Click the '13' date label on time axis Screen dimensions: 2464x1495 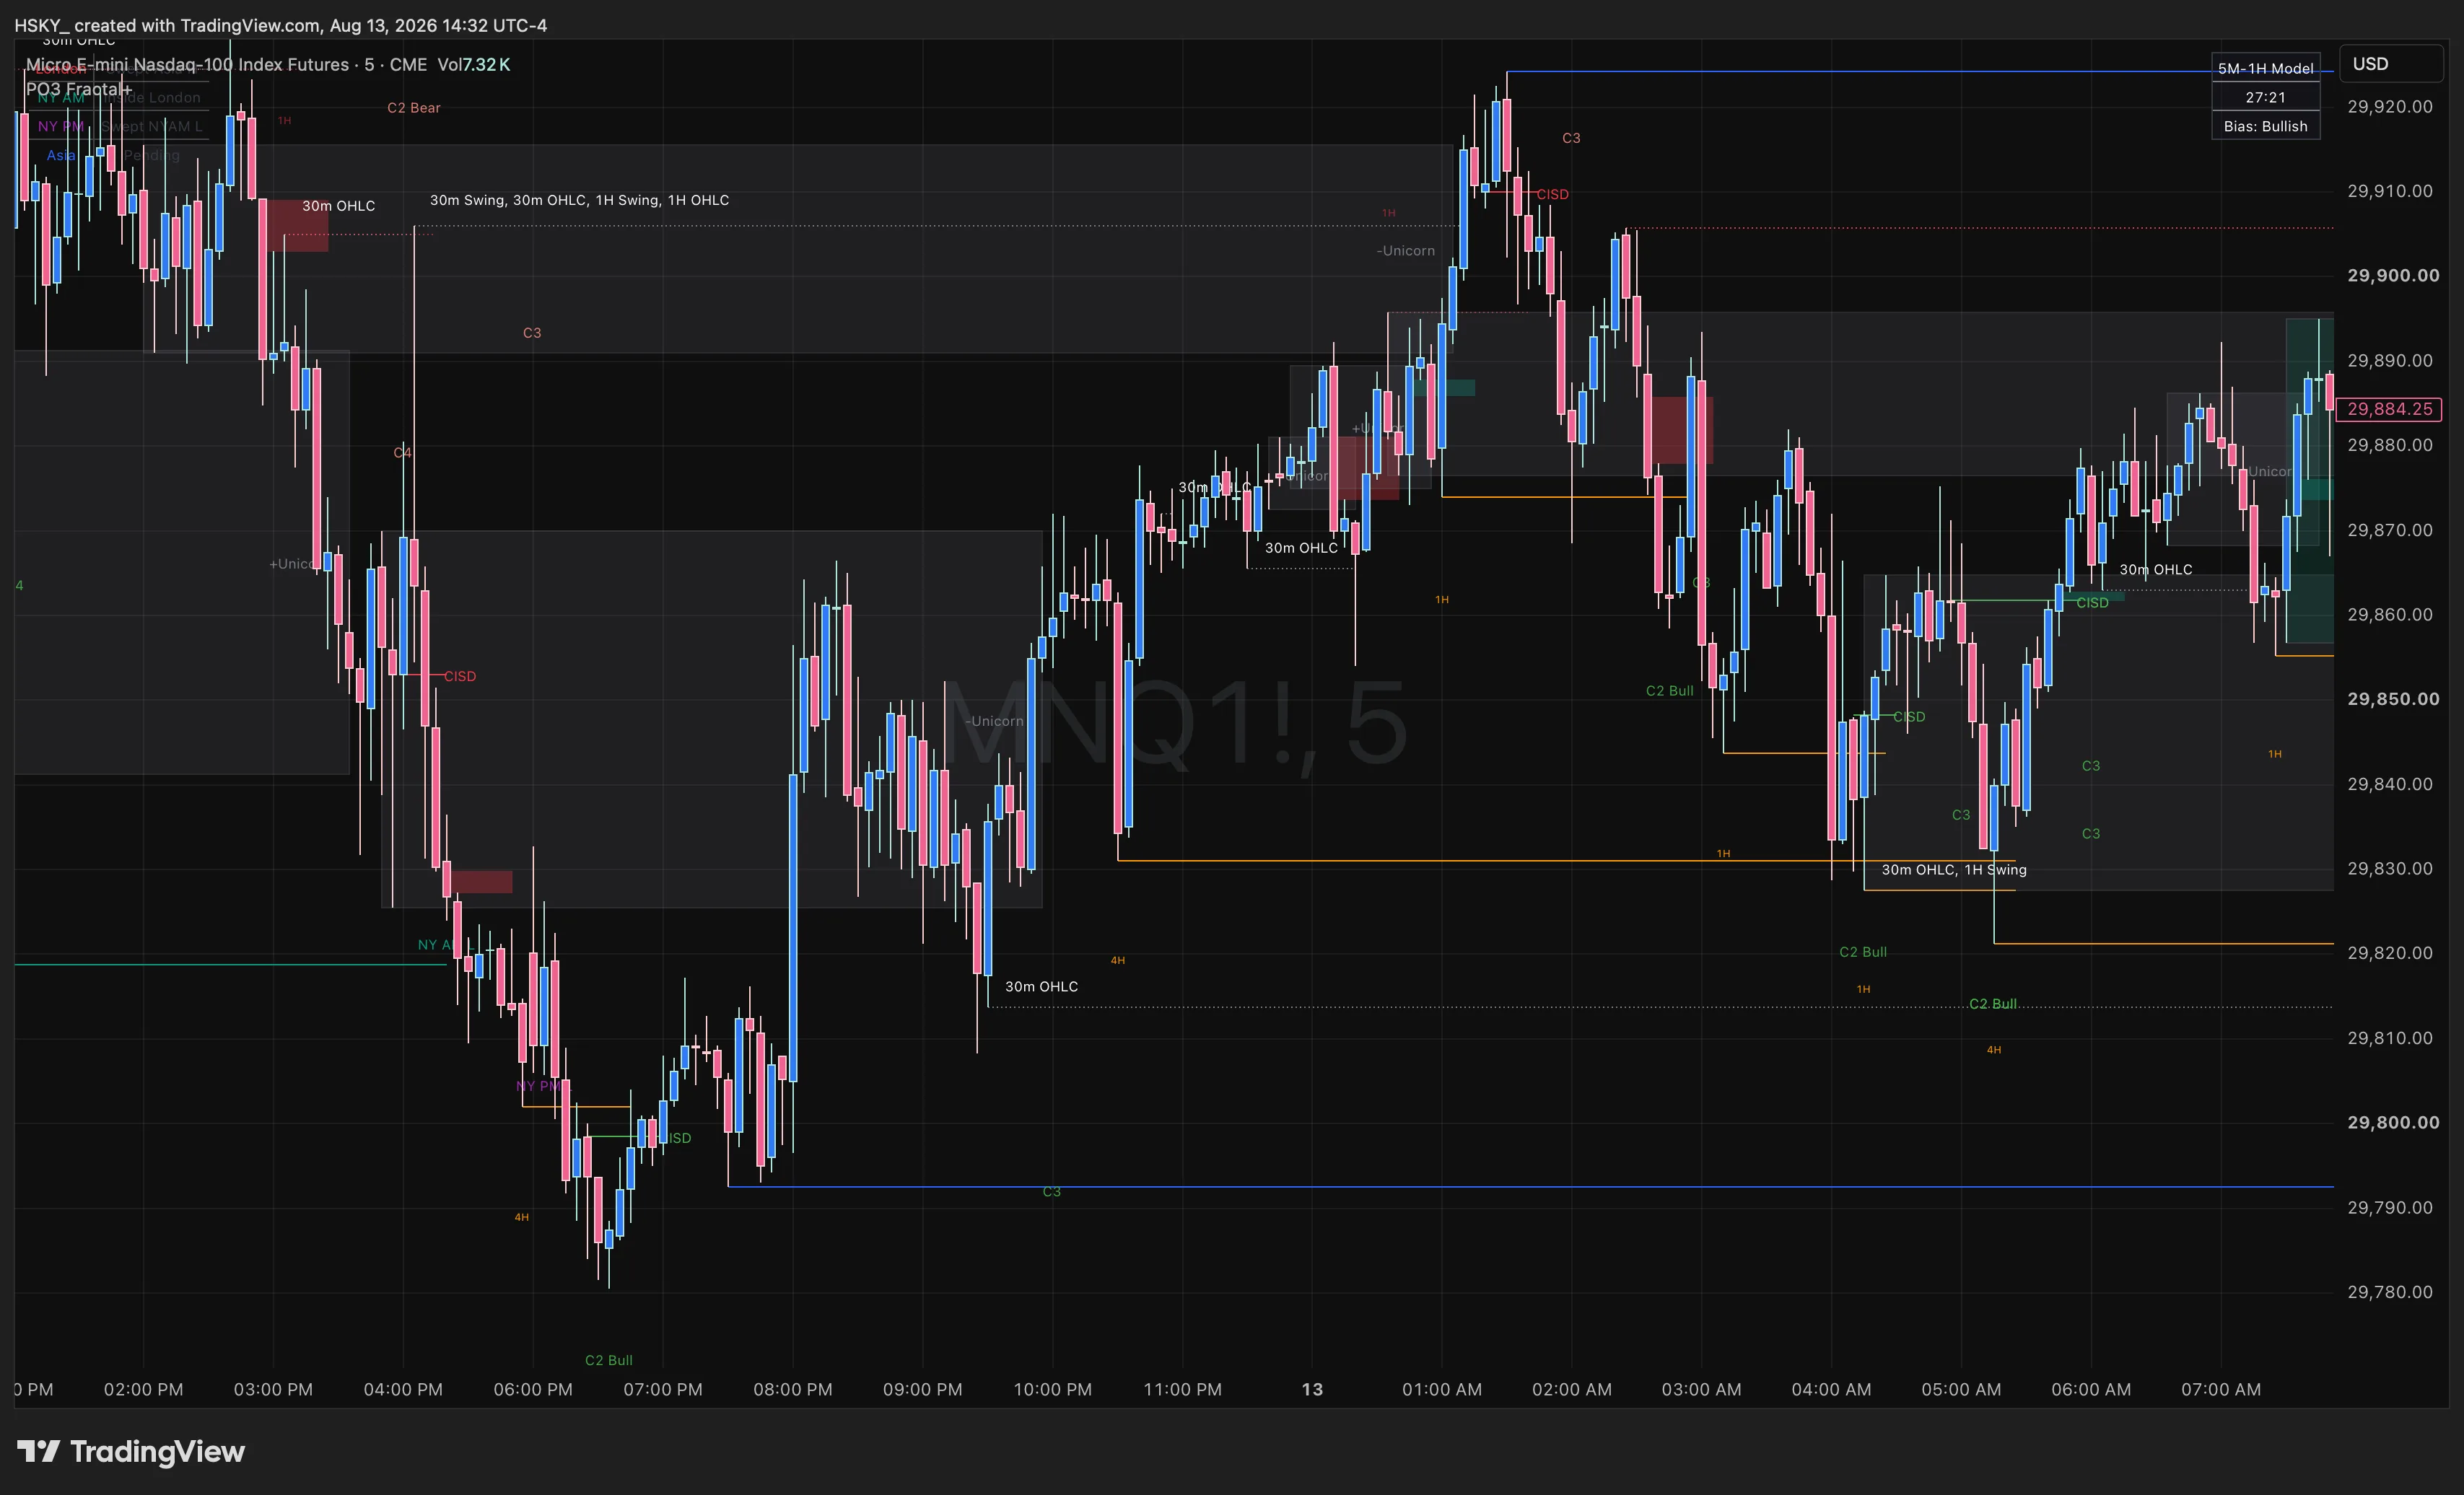[x=1312, y=1389]
